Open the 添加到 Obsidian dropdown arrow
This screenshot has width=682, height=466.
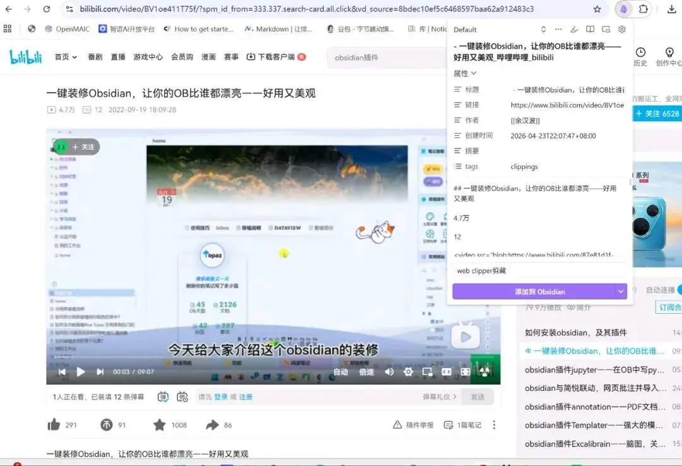click(x=621, y=292)
